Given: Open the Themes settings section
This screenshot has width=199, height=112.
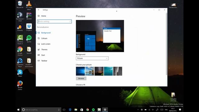Looking at the screenshot, I should [x=43, y=49].
